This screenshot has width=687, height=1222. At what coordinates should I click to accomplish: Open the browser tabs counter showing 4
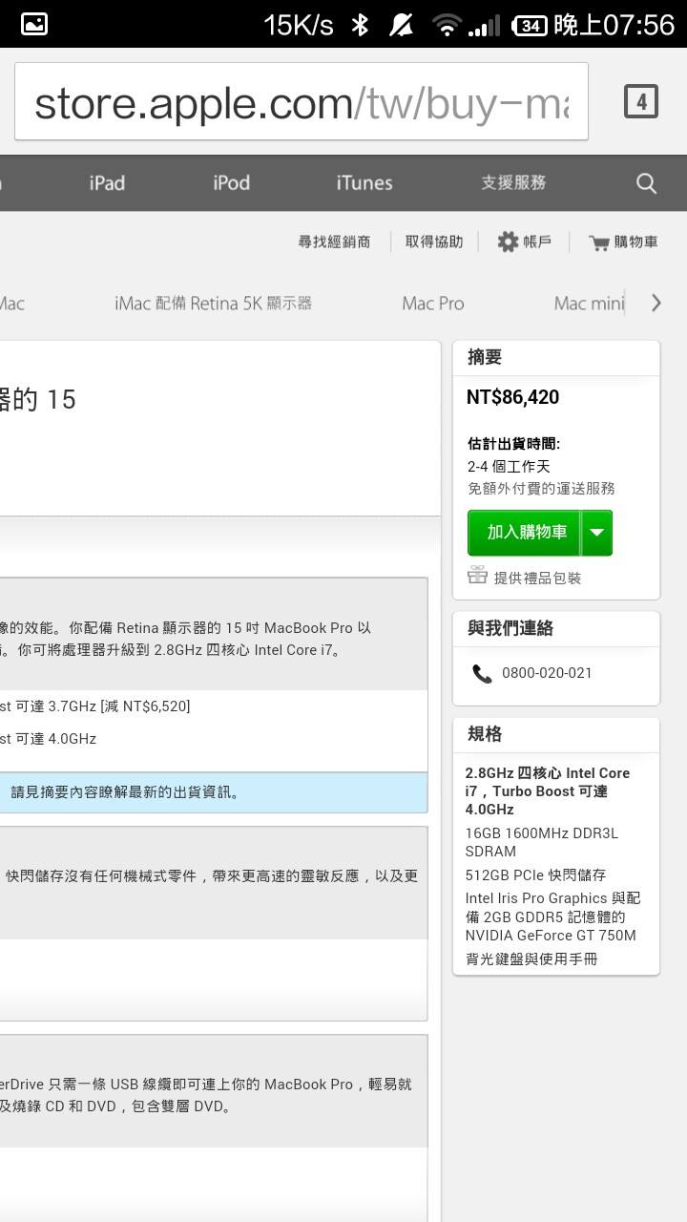(x=641, y=101)
